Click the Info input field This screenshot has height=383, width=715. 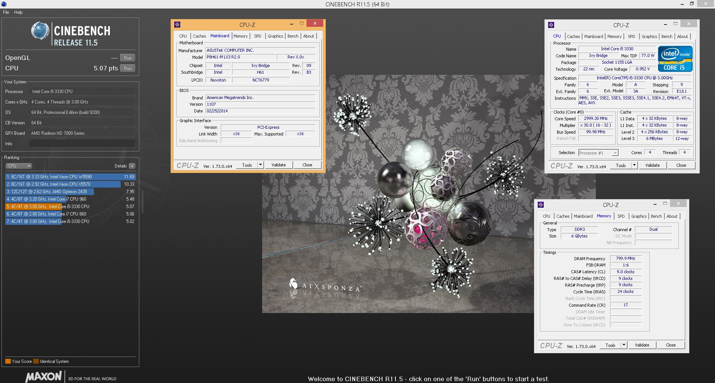coord(82,144)
